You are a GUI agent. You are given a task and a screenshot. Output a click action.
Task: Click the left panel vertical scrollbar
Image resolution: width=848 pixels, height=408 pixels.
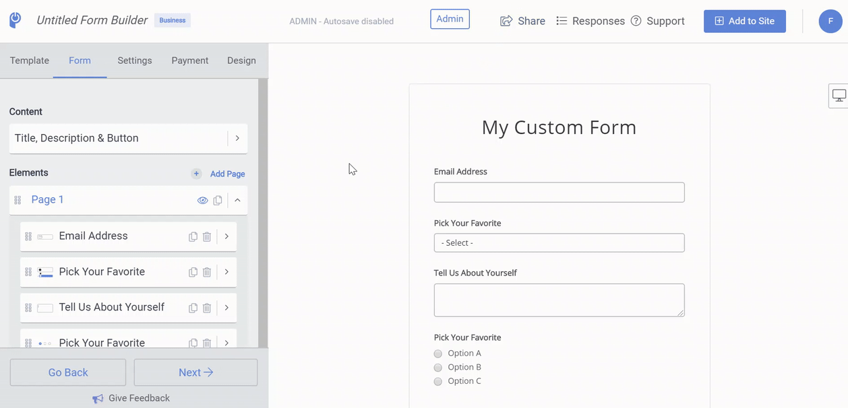pos(263,212)
